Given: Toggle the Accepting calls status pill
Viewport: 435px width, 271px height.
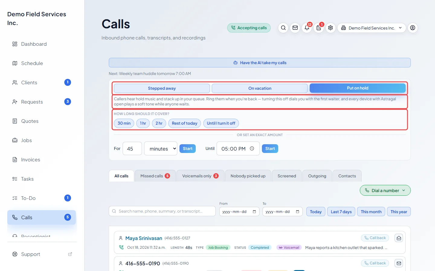Looking at the screenshot, I should pos(249,28).
